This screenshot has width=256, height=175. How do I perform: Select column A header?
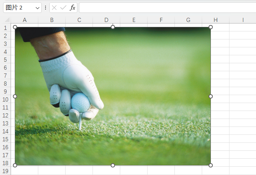click(x=25, y=20)
